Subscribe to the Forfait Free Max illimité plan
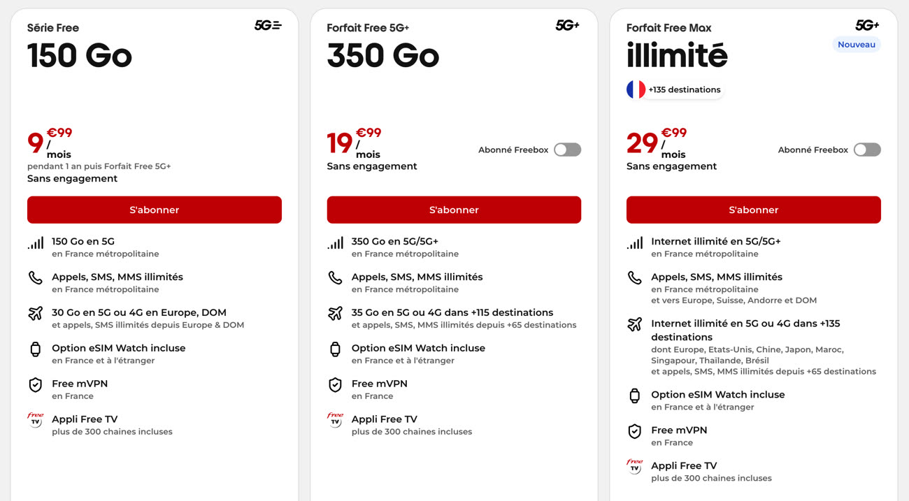909x501 pixels. 753,210
